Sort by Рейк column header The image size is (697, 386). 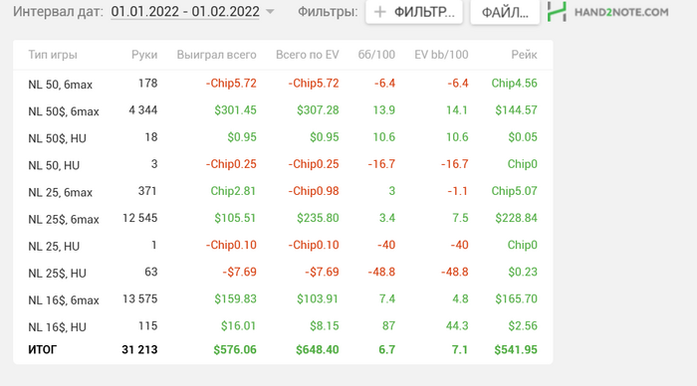pos(524,55)
